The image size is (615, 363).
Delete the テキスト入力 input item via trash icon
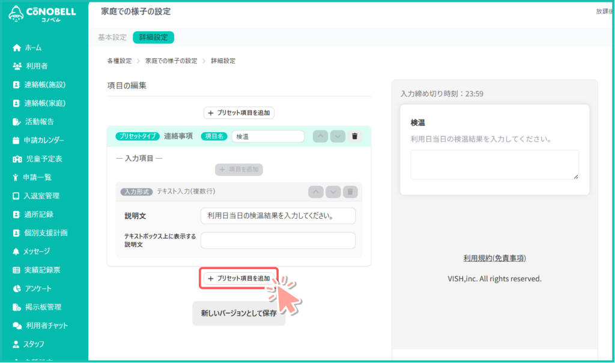(x=351, y=192)
